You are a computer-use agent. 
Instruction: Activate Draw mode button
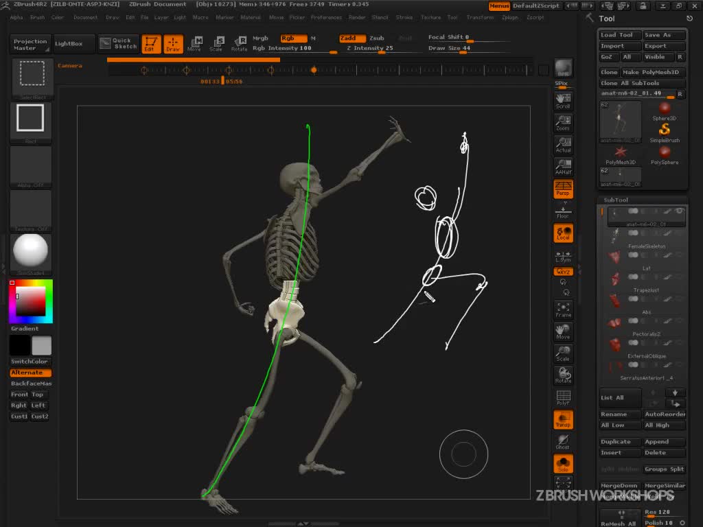tap(173, 44)
